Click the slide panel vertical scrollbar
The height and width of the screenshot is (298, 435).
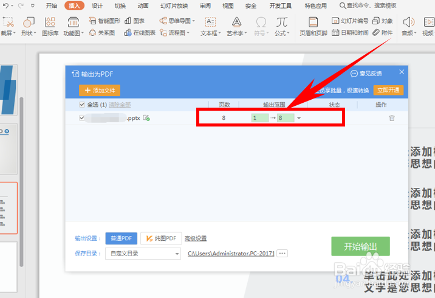pos(21,182)
